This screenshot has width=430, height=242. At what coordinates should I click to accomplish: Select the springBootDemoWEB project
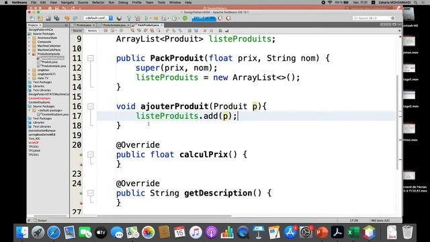pyautogui.click(x=42, y=134)
